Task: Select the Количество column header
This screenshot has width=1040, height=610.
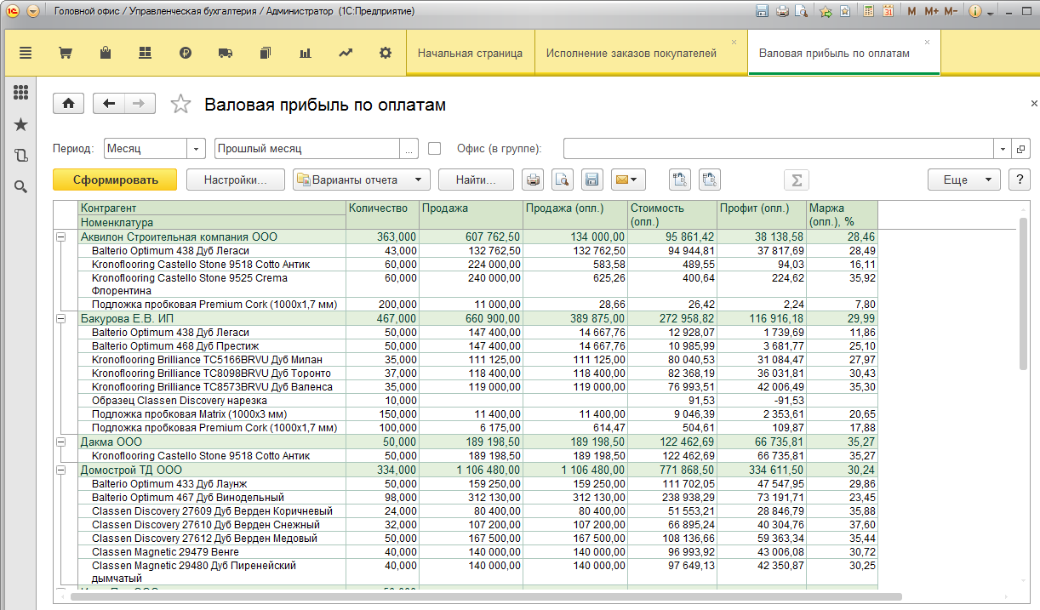Action: tap(382, 214)
